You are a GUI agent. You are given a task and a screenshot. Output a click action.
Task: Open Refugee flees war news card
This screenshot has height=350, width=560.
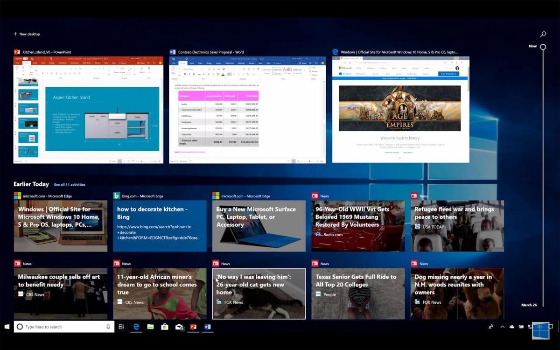[457, 226]
